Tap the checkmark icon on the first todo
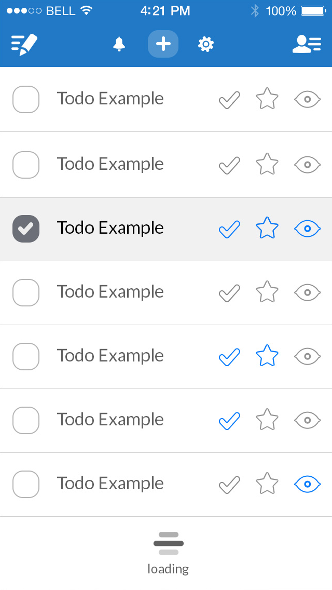Image resolution: width=332 pixels, height=590 pixels. 229,99
